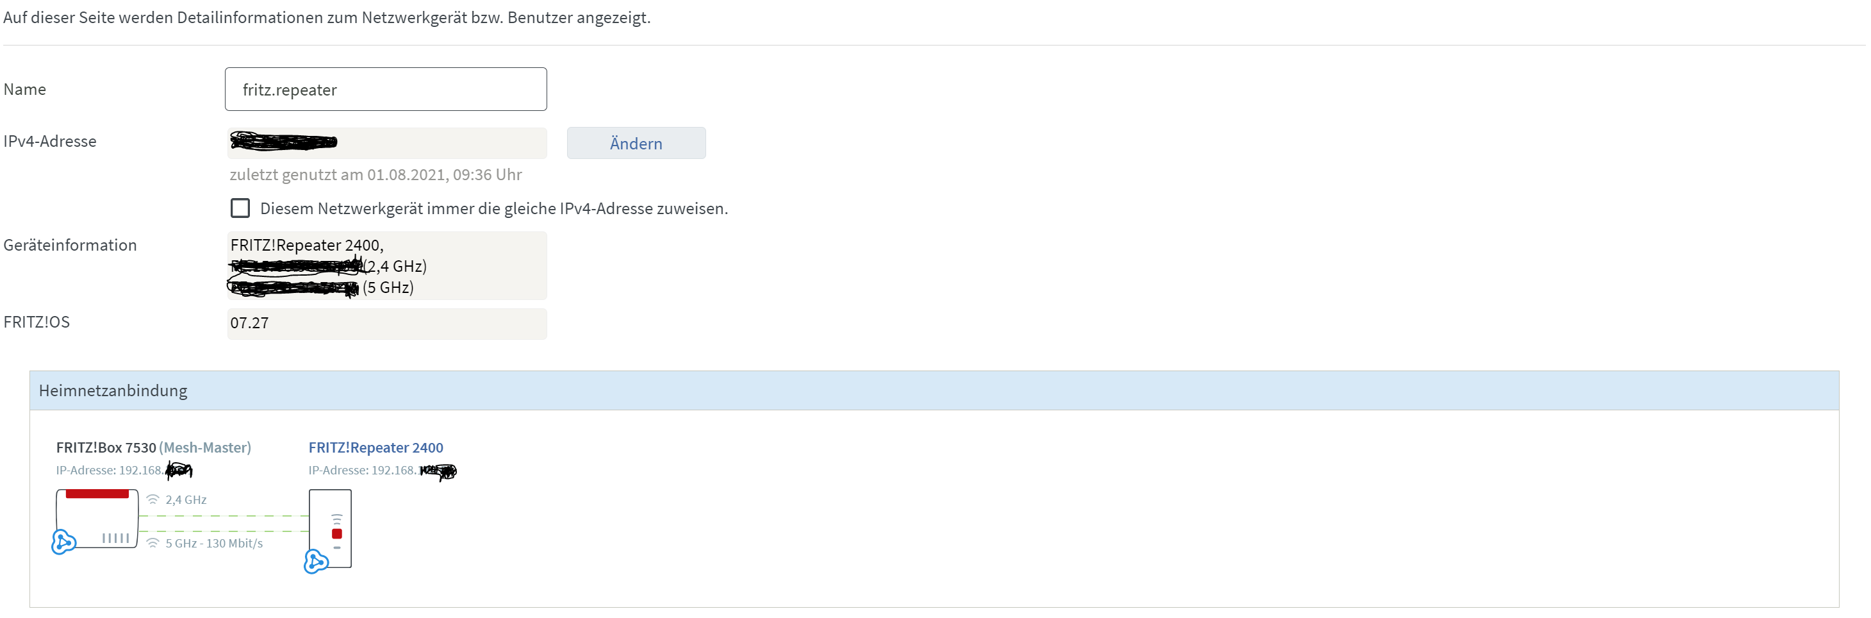
Task: Click the 'Geräteinformation' label
Action: [70, 245]
